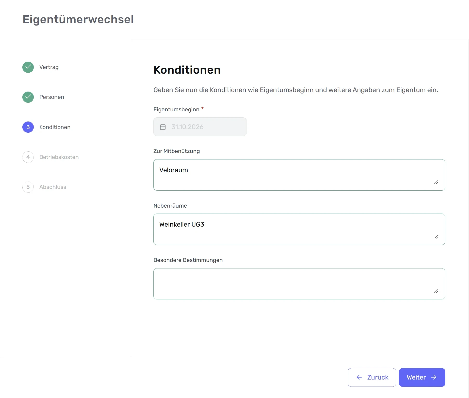This screenshot has width=469, height=398.
Task: Click the Eigentumsbeginn field label
Action: [176, 110]
